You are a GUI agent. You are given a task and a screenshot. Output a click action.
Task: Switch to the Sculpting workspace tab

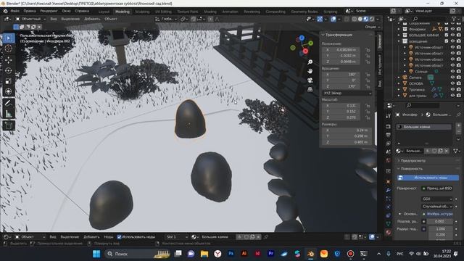click(142, 12)
